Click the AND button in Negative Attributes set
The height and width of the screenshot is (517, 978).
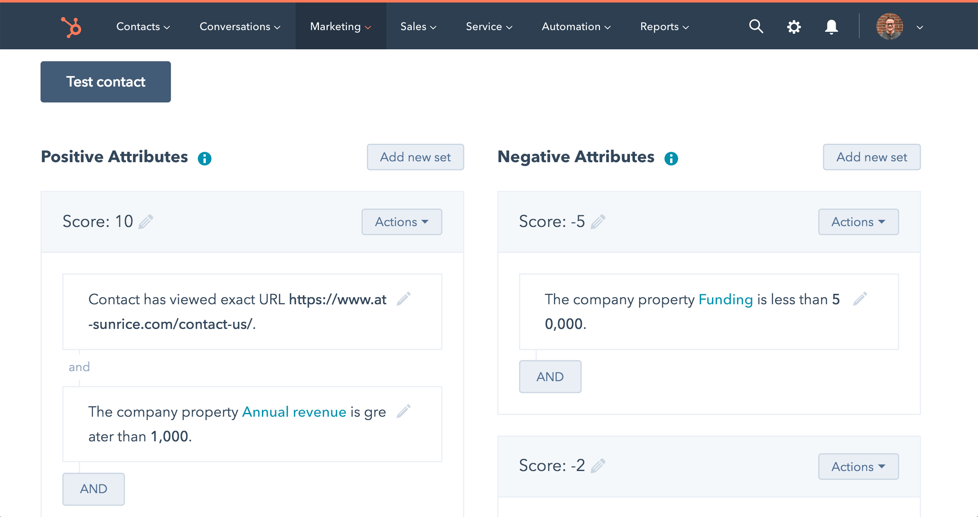pos(550,375)
